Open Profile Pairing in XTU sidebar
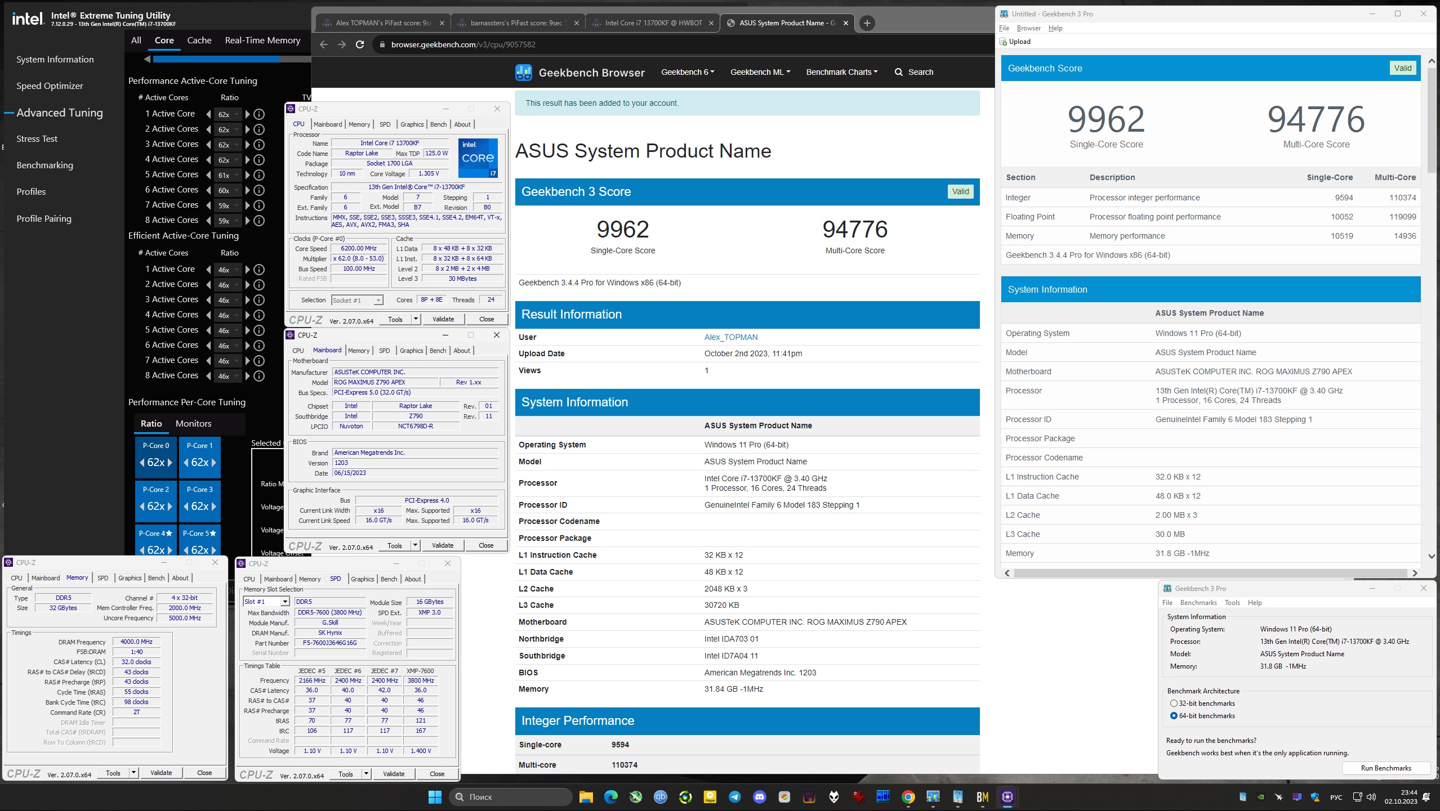The image size is (1440, 811). [44, 219]
